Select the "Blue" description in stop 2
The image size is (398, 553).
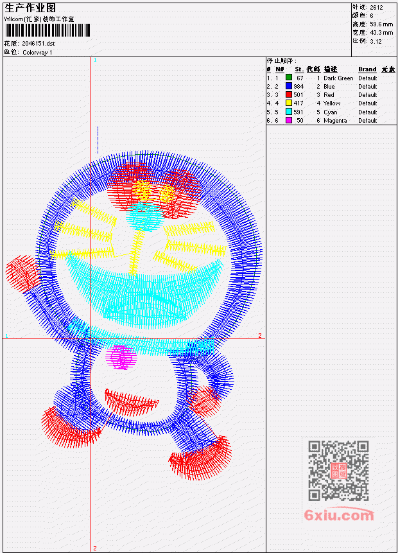(329, 87)
